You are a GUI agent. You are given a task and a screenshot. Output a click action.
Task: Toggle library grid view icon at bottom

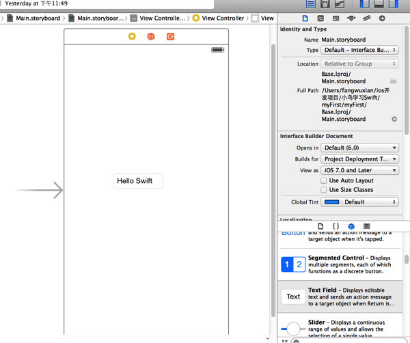click(x=285, y=341)
